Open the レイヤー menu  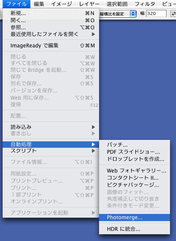89,4
